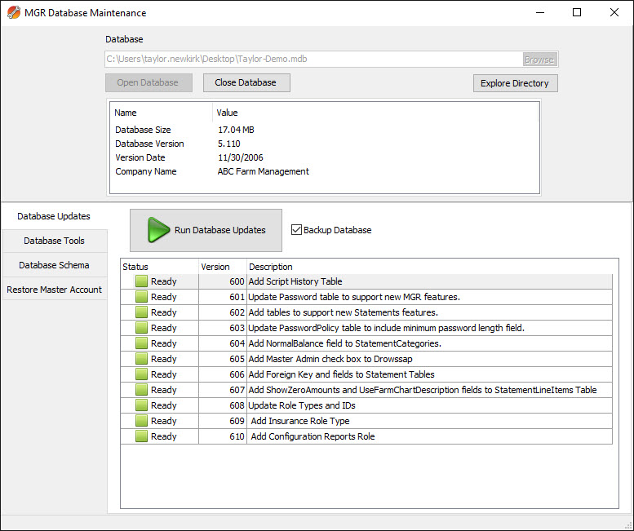Screen dimensions: 634x531
Task: Click green status icon for version 603
Action: [x=141, y=328]
